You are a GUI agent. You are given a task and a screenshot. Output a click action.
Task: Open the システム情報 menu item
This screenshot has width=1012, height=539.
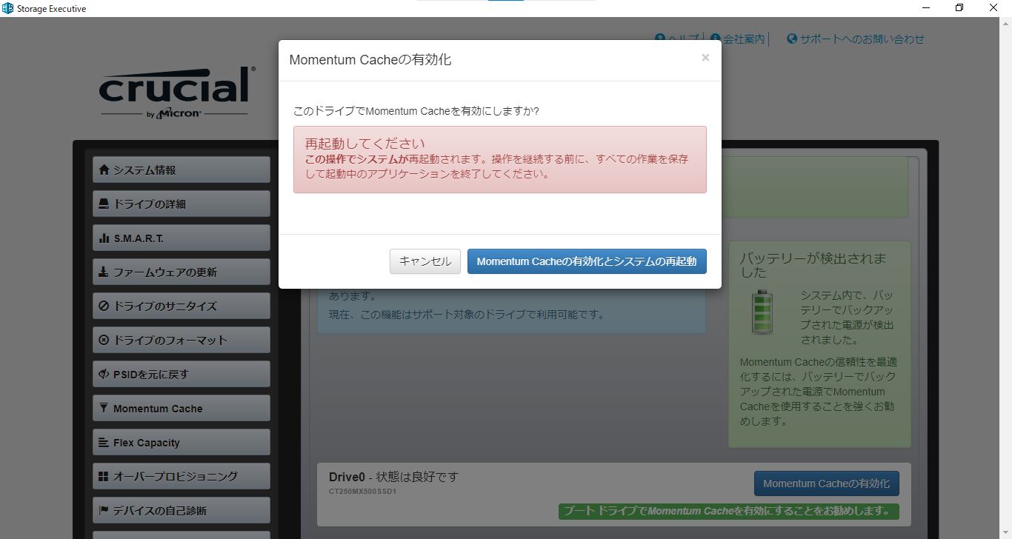pos(182,170)
